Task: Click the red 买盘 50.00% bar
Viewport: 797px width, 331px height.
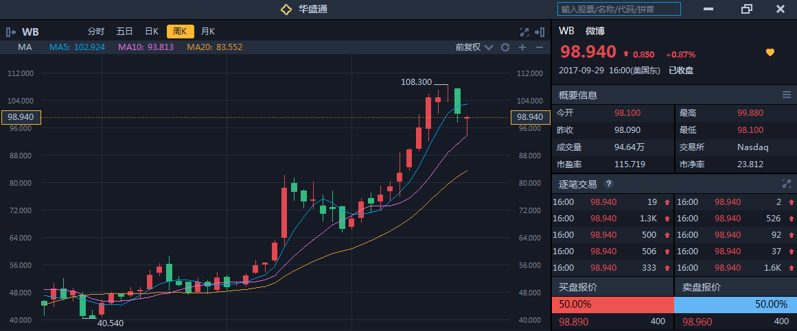Action: [612, 304]
